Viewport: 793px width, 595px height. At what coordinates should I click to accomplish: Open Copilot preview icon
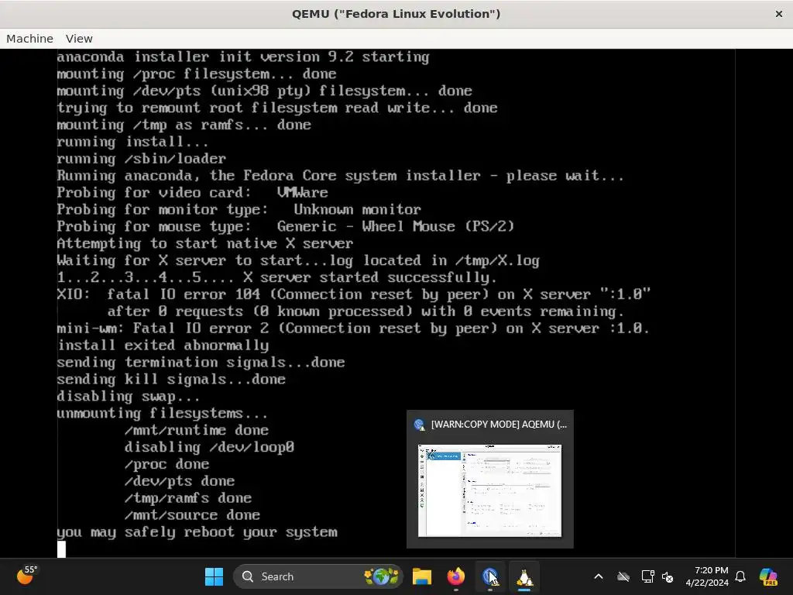(x=768, y=576)
